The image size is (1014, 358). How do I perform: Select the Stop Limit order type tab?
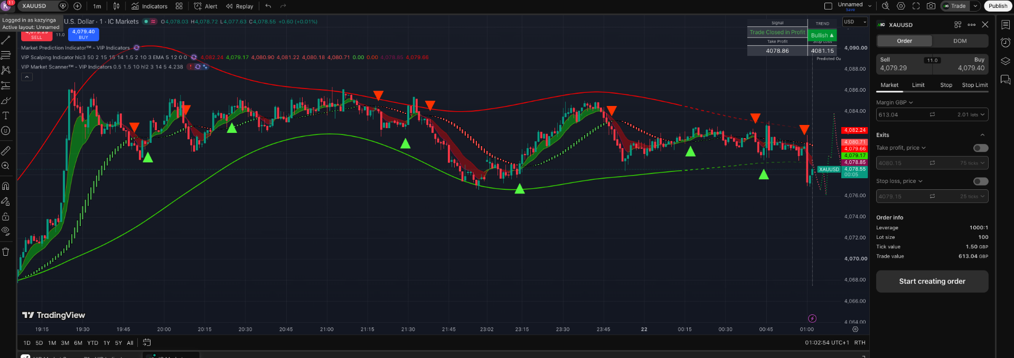click(x=974, y=85)
